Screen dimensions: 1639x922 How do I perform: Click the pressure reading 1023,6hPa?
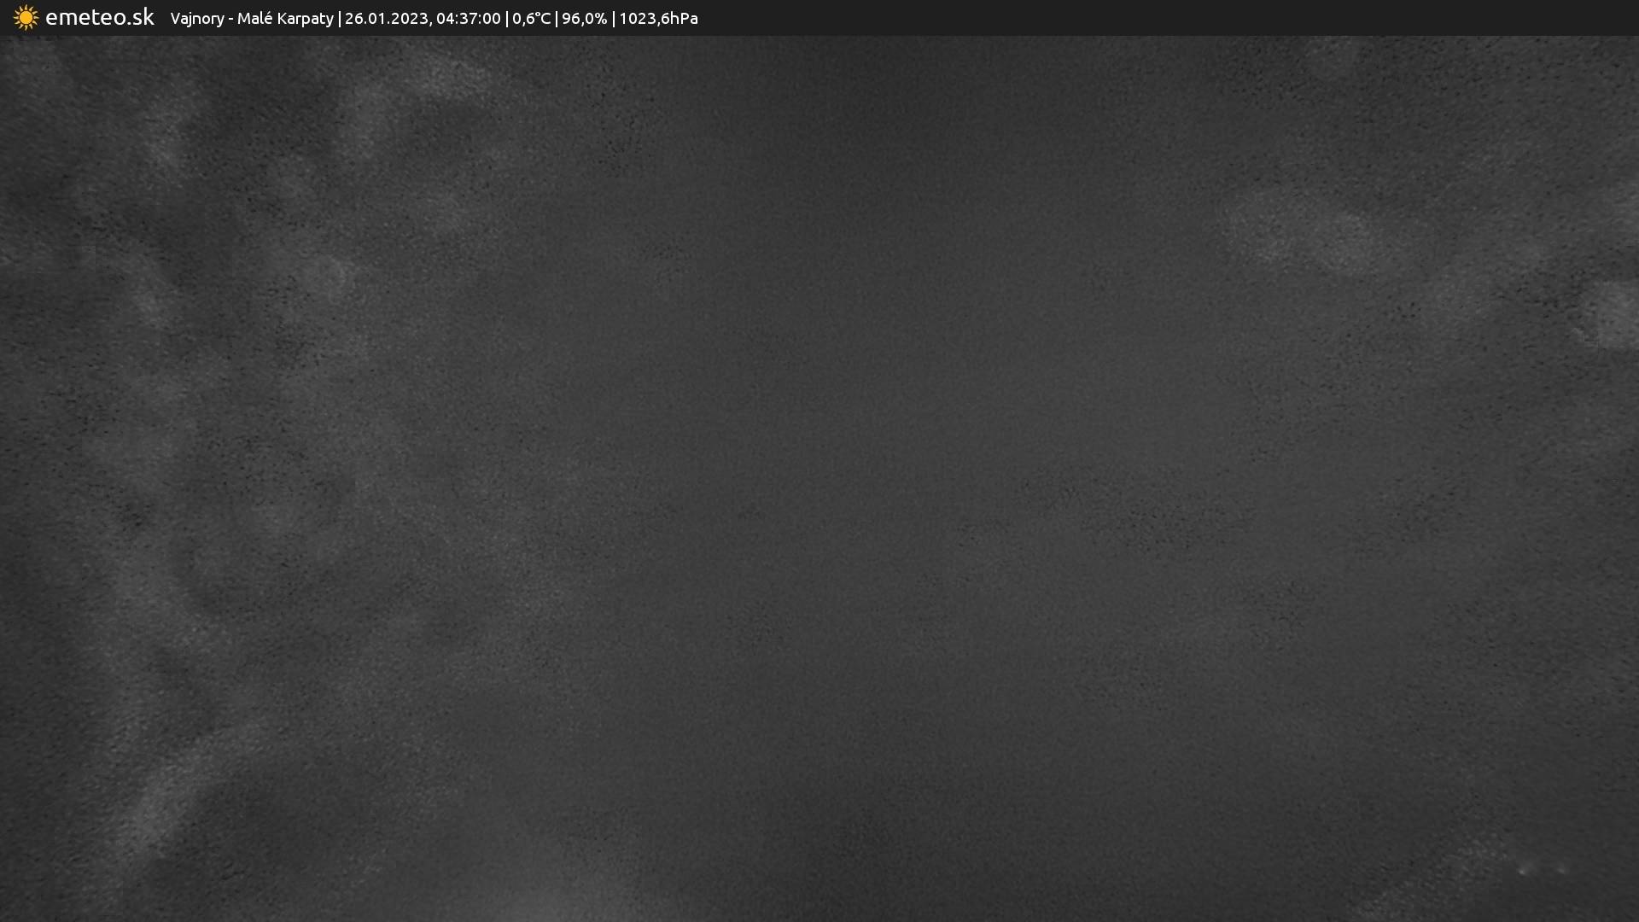coord(658,18)
